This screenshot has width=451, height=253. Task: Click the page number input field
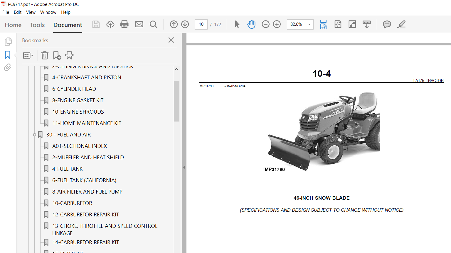click(201, 24)
